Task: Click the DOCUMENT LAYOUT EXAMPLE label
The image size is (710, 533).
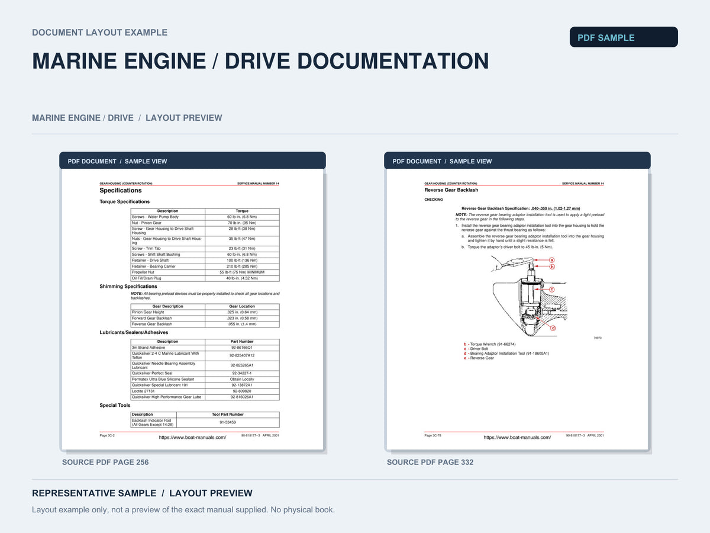Action: [99, 33]
